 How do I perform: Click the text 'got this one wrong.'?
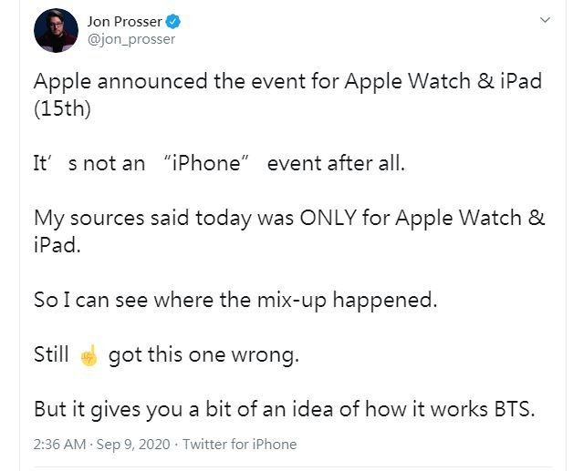tap(203, 355)
